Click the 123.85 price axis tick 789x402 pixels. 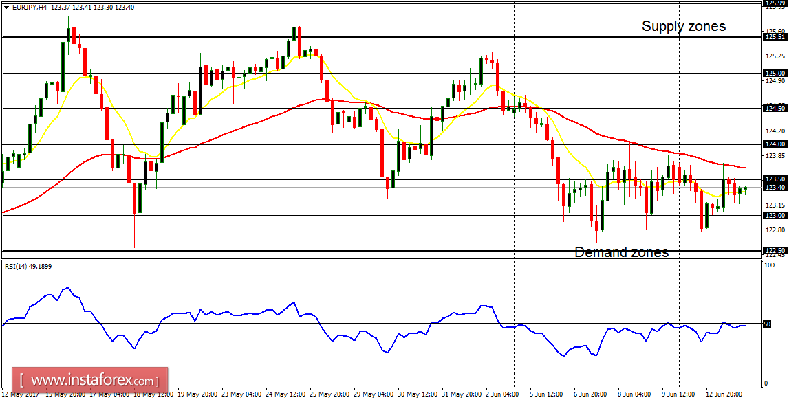click(775, 156)
